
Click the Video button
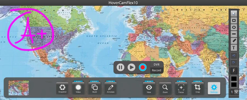coord(78,88)
